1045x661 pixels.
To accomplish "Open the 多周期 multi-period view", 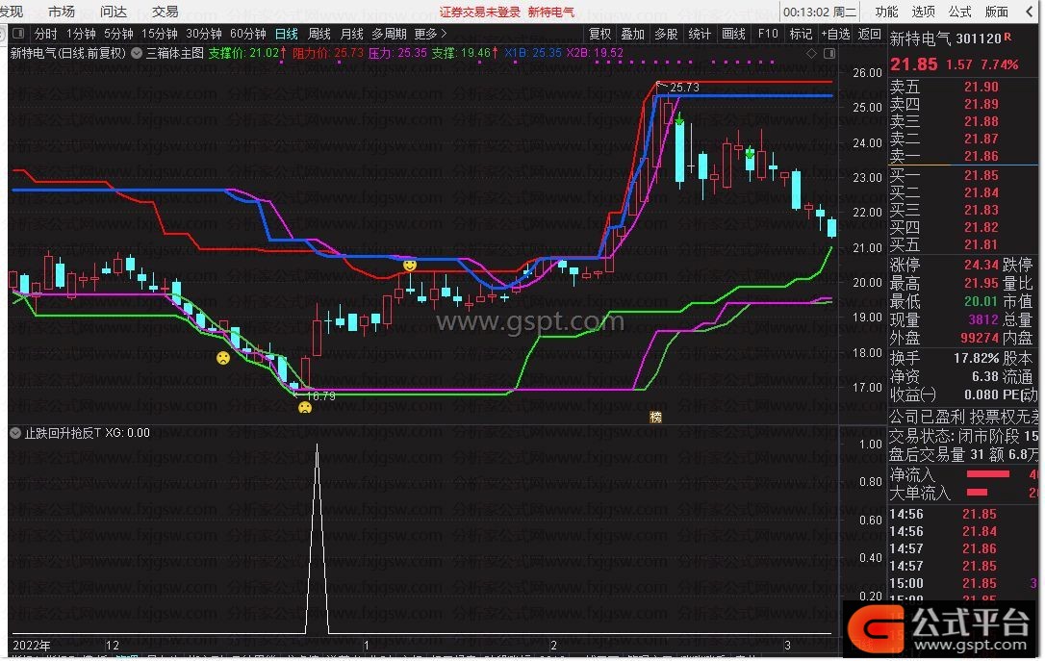I will pos(389,34).
